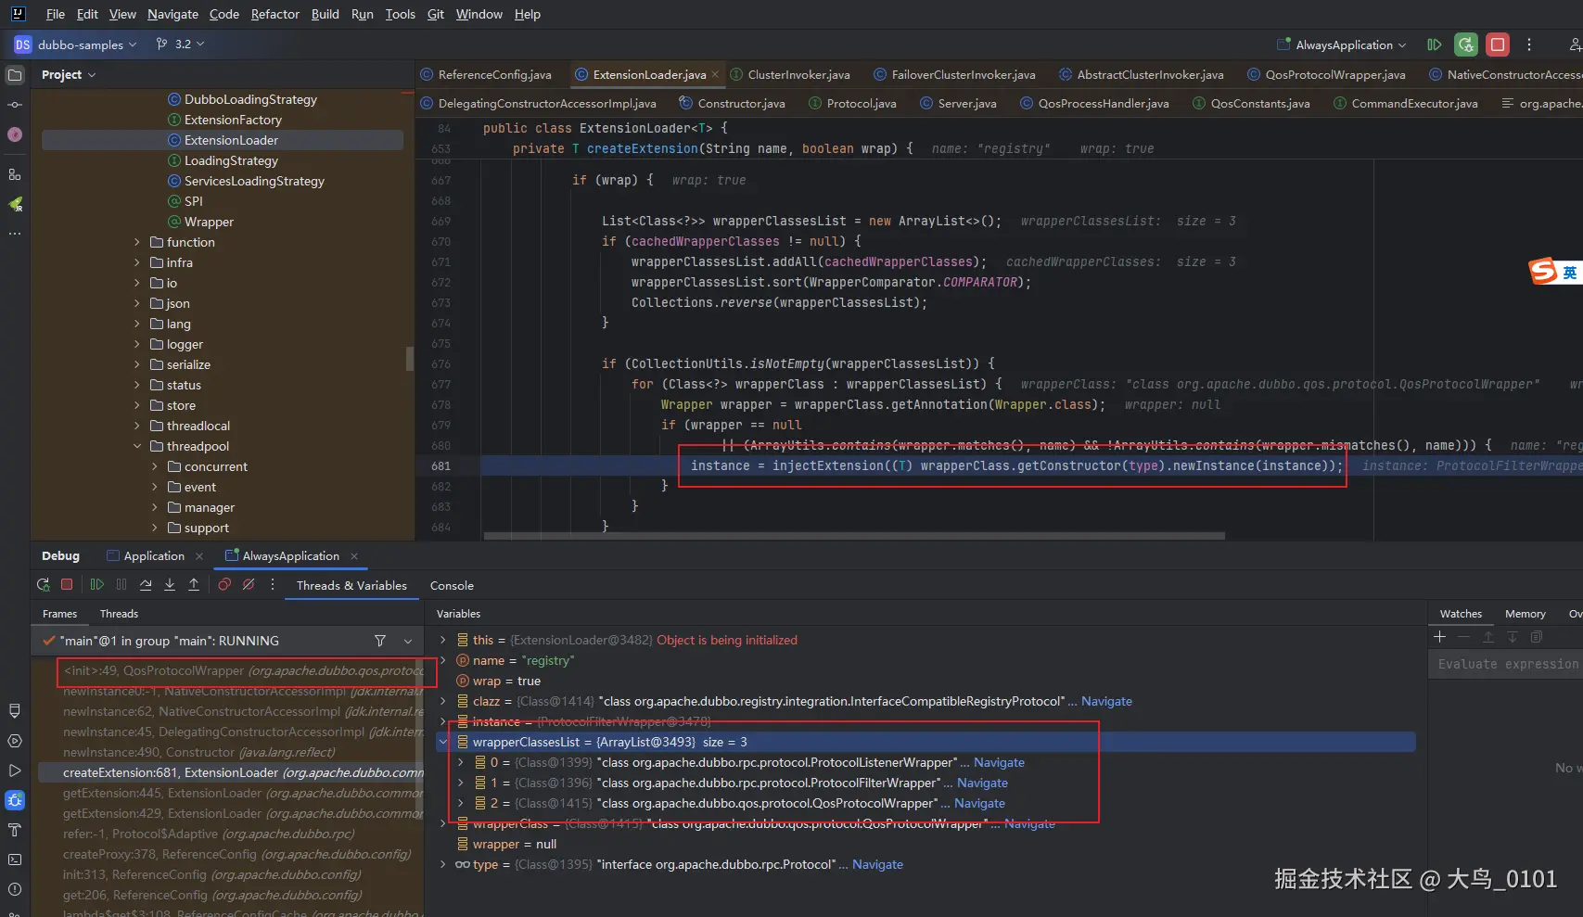Switch to the Console tab
Viewport: 1583px width, 917px height.
coord(452,586)
